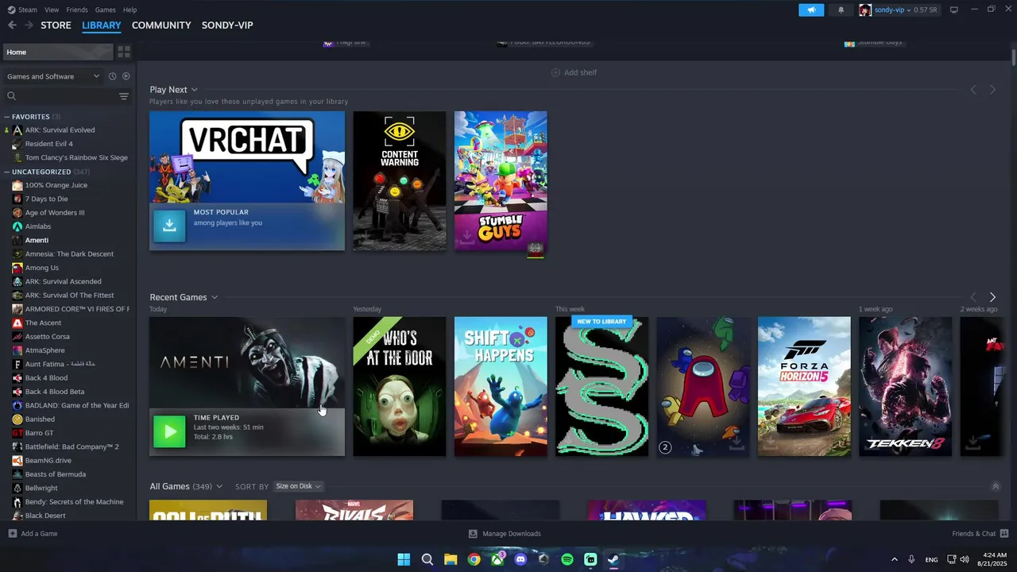Click the library vertical scrollbar
This screenshot has width=1017, height=572.
pyautogui.click(x=1013, y=57)
